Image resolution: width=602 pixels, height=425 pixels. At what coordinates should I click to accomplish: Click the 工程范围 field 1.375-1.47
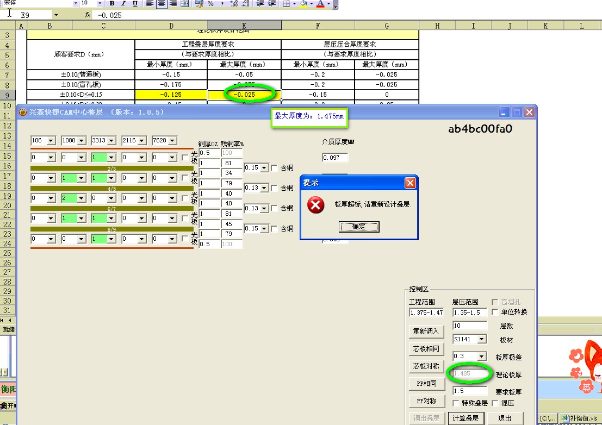tap(426, 312)
